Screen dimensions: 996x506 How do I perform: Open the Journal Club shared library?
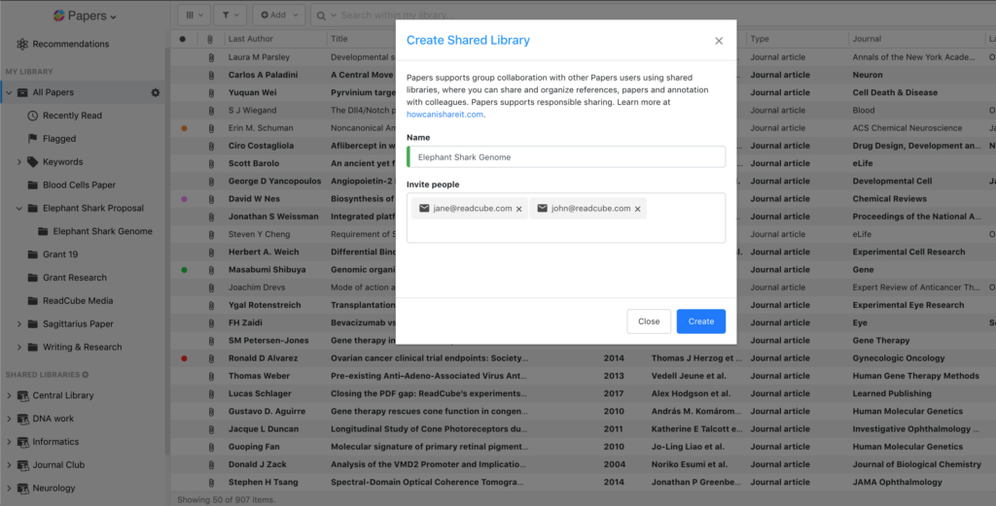tap(58, 465)
